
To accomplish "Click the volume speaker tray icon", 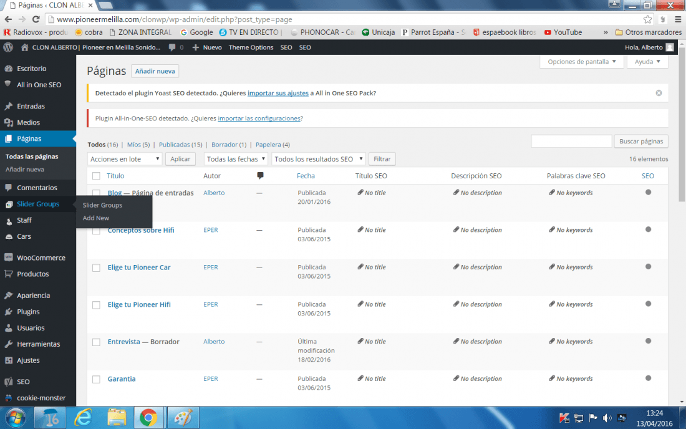I will click(607, 418).
